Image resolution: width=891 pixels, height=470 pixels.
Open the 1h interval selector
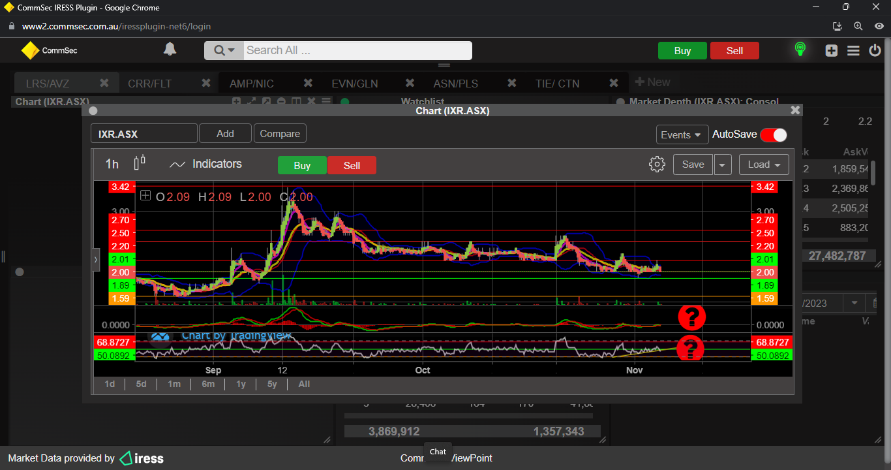[112, 164]
